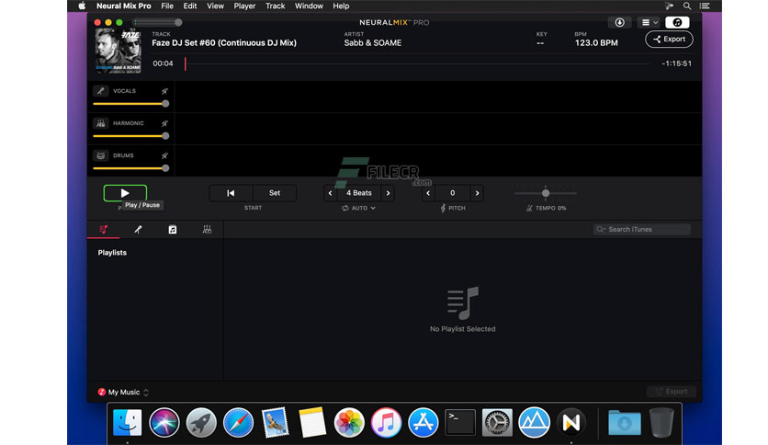Increase loop length from 4 Beats
Viewport: 768px width, 445px height.
point(388,193)
